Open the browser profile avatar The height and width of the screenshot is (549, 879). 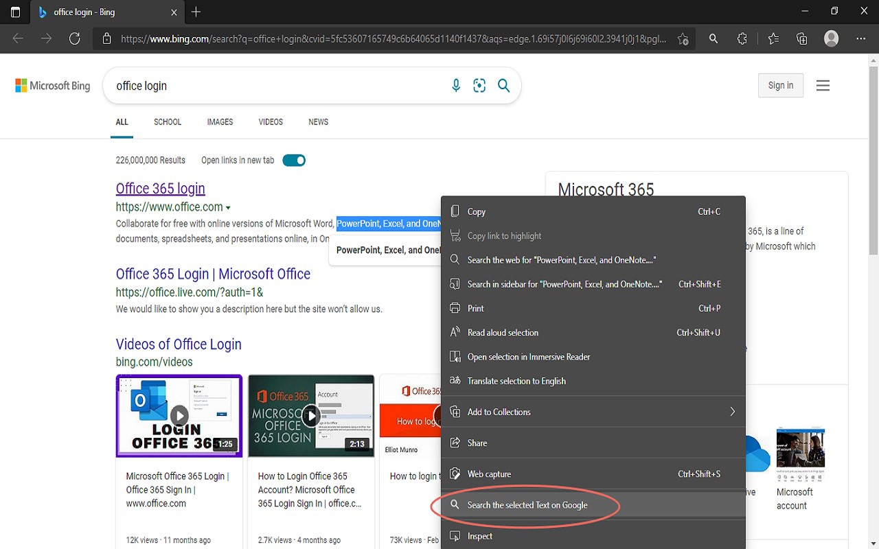point(832,38)
